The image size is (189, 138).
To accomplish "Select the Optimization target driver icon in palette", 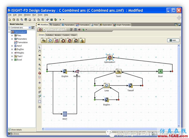I will (69, 41).
